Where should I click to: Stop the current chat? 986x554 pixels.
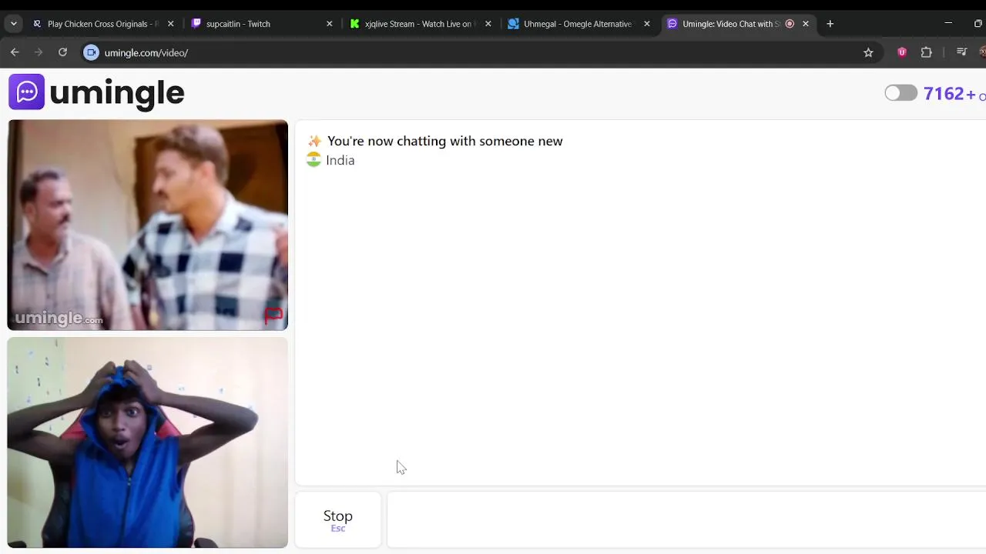click(338, 520)
